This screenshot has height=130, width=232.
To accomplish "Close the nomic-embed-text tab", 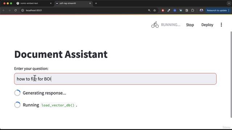I will pos(51,3).
